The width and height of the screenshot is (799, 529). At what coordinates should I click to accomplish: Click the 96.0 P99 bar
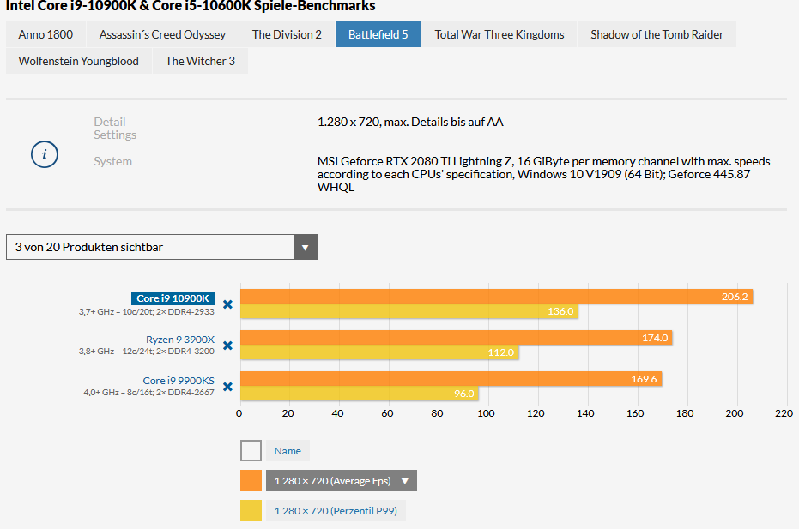pyautogui.click(x=360, y=394)
